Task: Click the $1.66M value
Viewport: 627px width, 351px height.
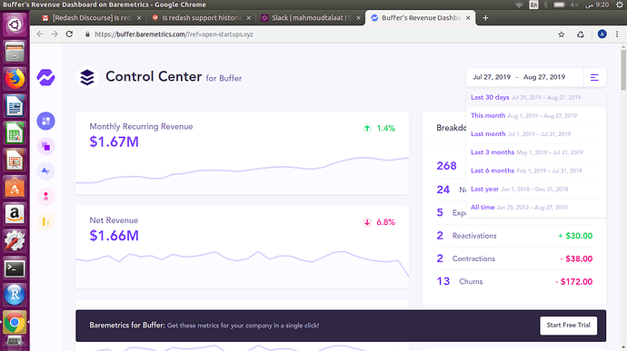Action: point(114,236)
